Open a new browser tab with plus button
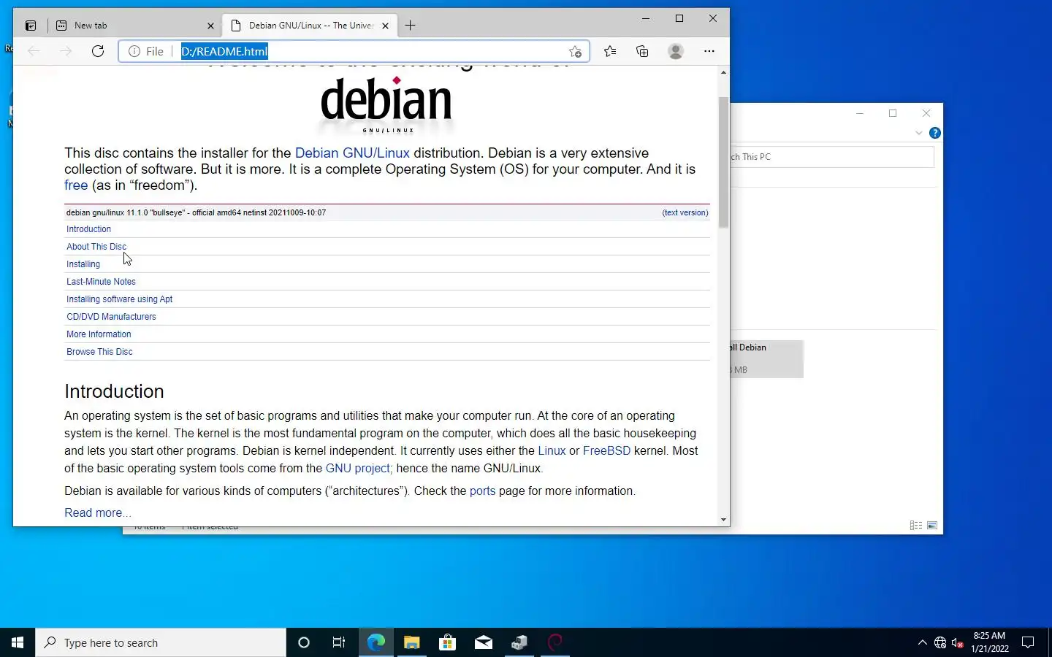This screenshot has width=1052, height=657. pyautogui.click(x=410, y=26)
